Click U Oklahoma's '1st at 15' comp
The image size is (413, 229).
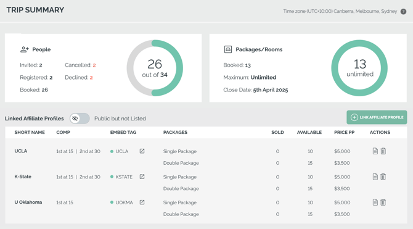pyautogui.click(x=65, y=202)
